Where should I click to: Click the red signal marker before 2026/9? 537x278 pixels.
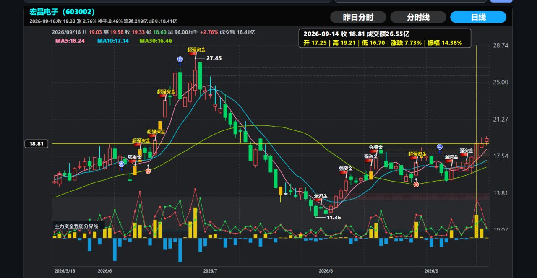coord(416,184)
